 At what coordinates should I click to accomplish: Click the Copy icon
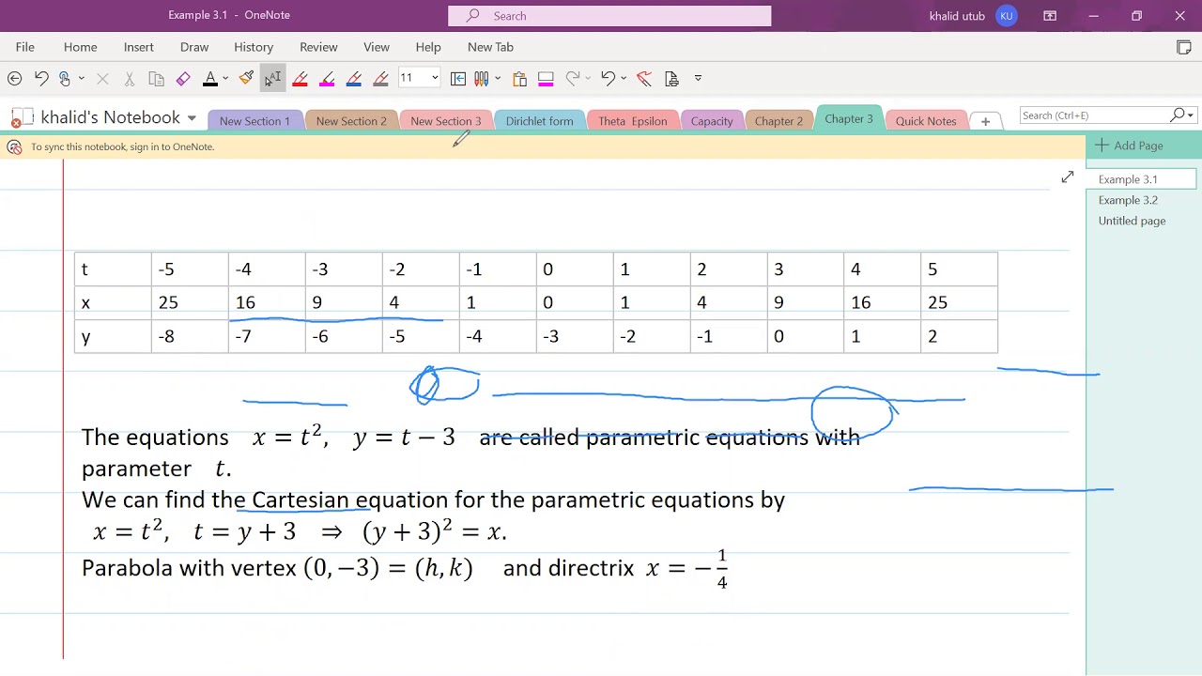157,79
